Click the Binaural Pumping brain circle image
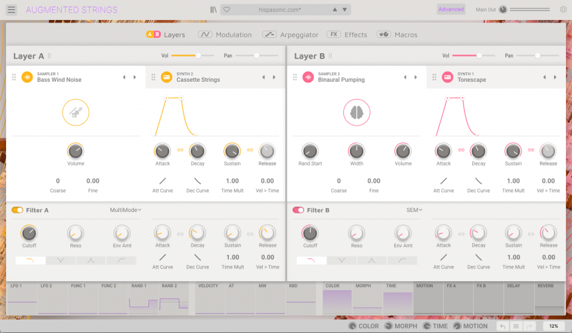Screen dimensions: 572x333 [357, 112]
